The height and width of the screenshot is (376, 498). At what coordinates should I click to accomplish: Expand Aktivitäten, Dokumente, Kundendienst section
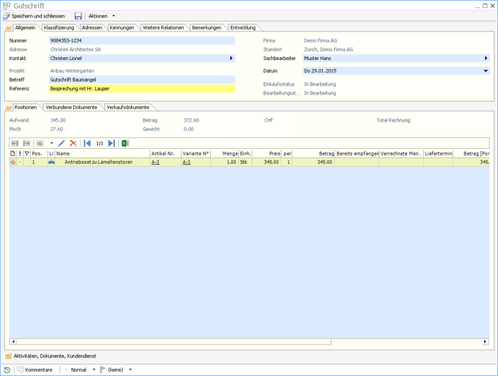coord(51,356)
